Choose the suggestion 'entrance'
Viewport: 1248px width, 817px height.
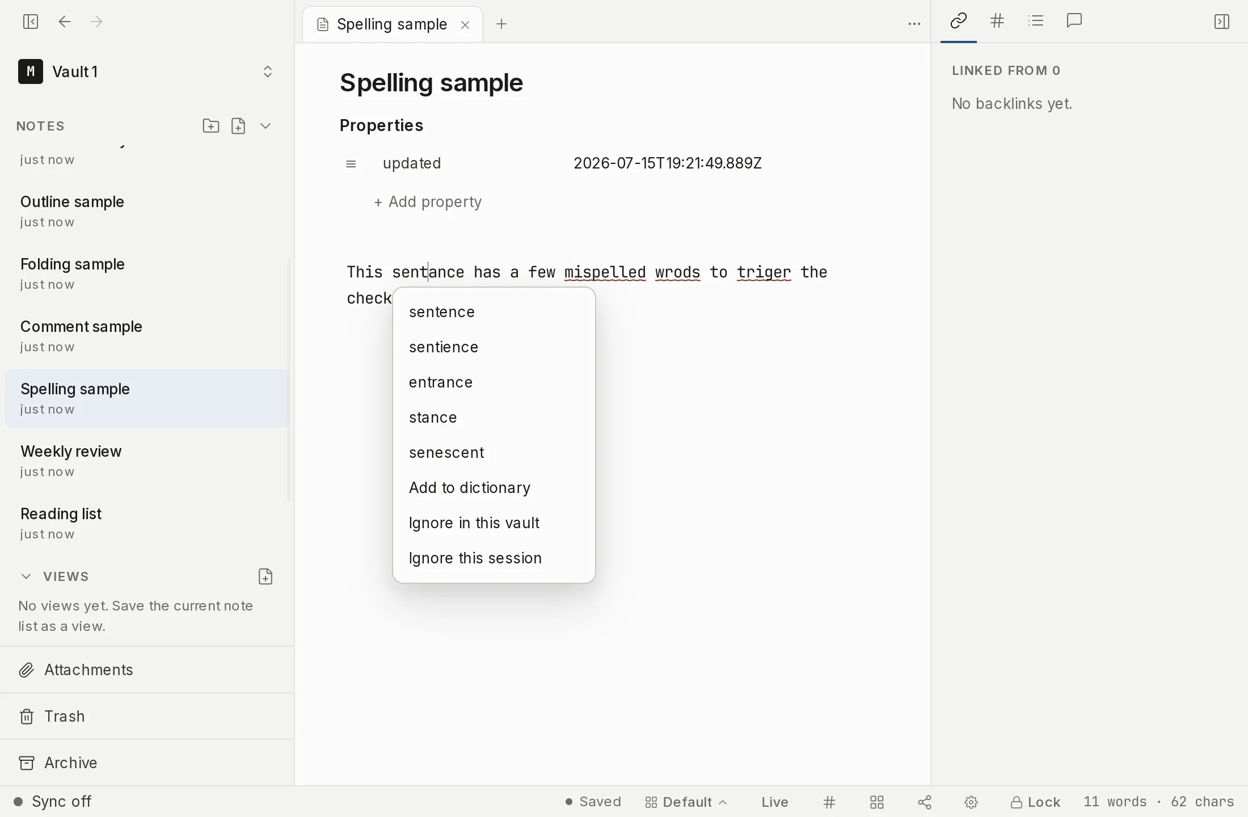(x=494, y=382)
